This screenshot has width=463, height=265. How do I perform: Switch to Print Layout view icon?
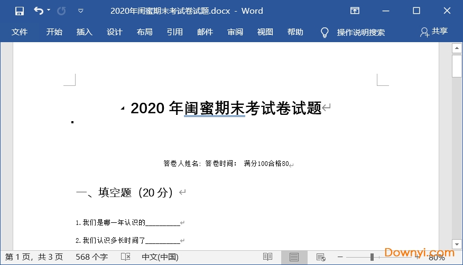click(294, 257)
